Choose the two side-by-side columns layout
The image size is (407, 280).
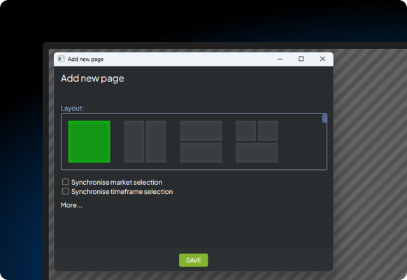(145, 142)
